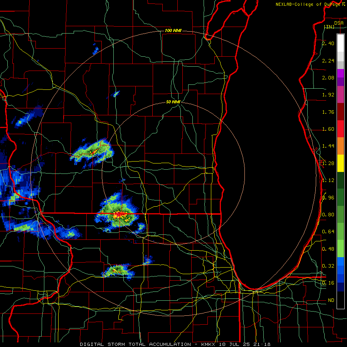The width and height of the screenshot is (347, 347).
Task: Select the dark red legend swatch
Action: pos(340,112)
